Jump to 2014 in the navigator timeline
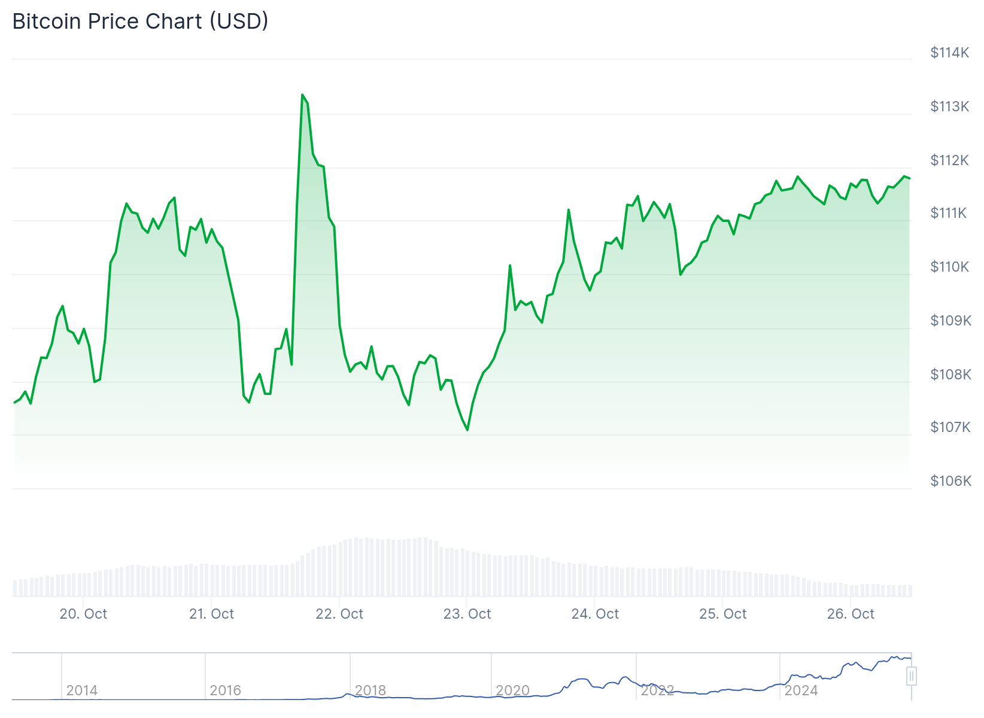The width and height of the screenshot is (984, 718). (x=82, y=690)
